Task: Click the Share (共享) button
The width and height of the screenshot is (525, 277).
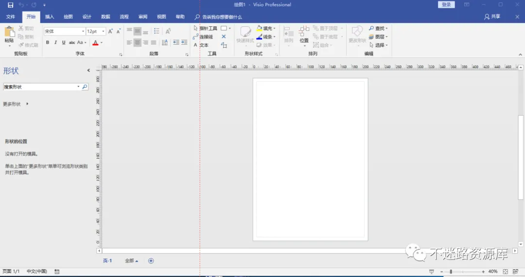Action: [x=492, y=17]
